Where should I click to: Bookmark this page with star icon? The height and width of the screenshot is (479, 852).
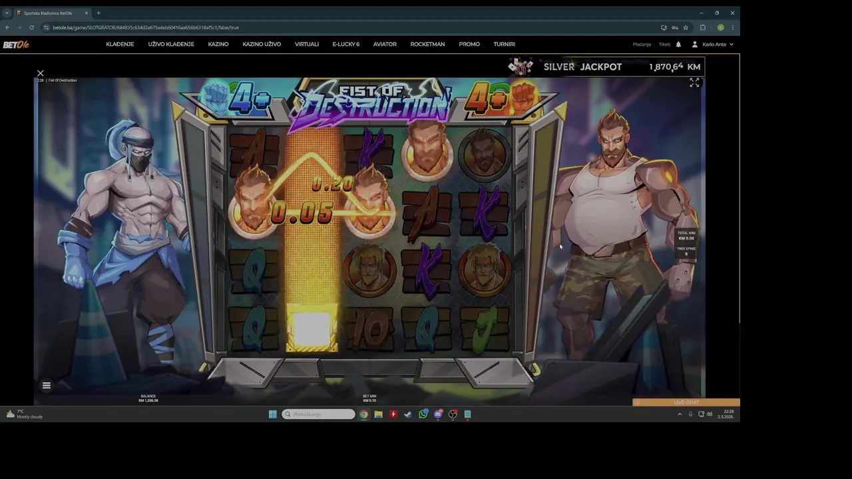pyautogui.click(x=686, y=27)
